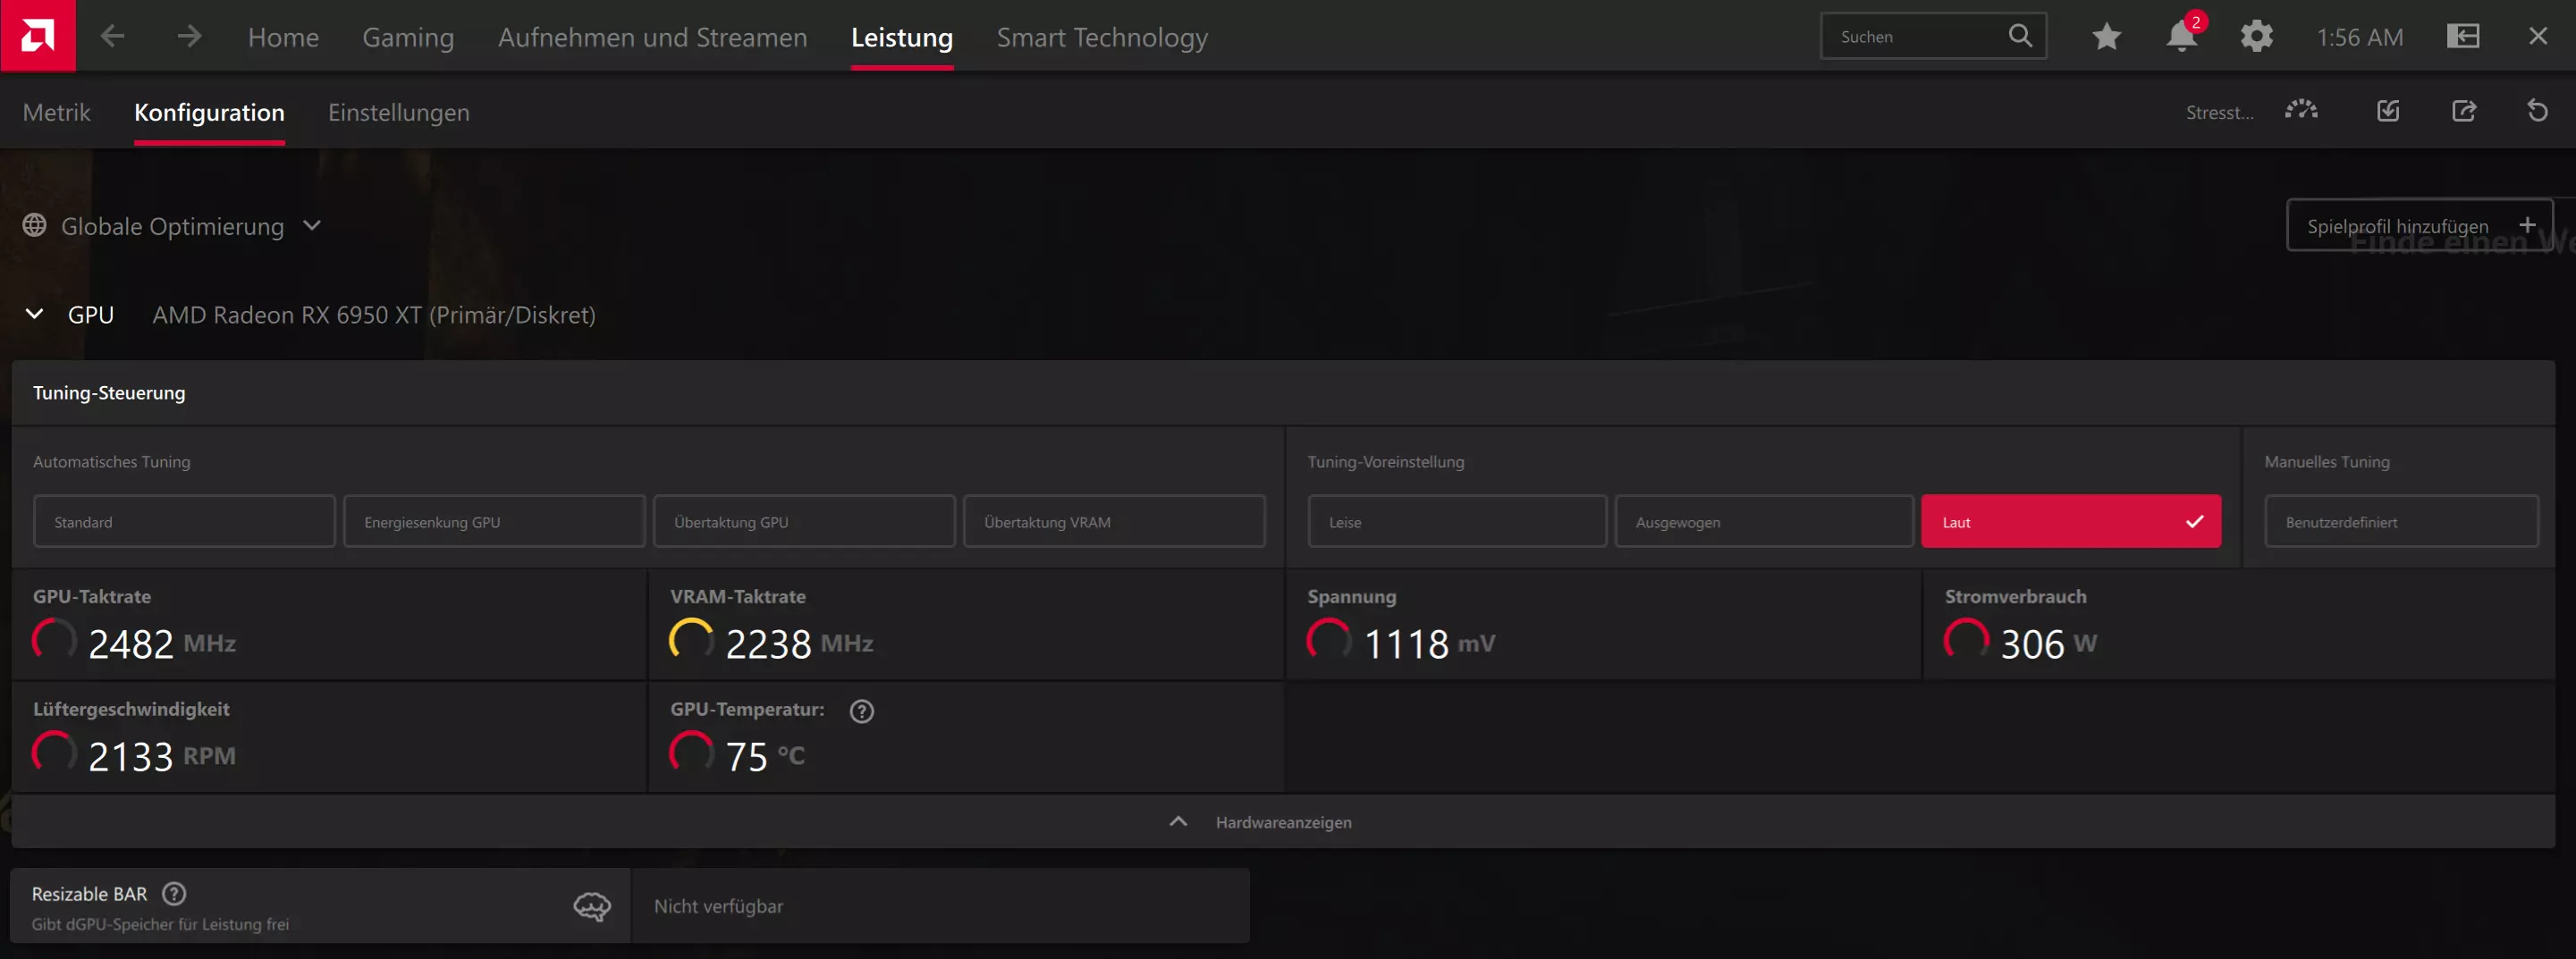The width and height of the screenshot is (2576, 959).
Task: Click the 2238 MHz value
Action: 799,643
